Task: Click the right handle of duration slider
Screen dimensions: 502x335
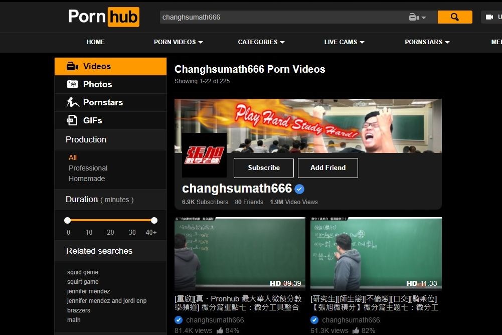Action: tap(154, 220)
